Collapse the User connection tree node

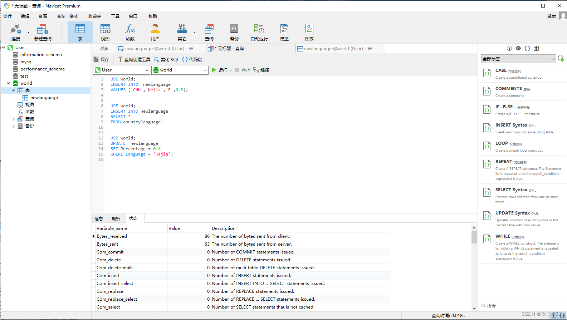tap(4, 47)
